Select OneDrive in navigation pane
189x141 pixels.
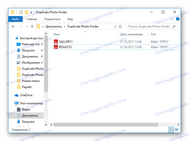pos(26,95)
